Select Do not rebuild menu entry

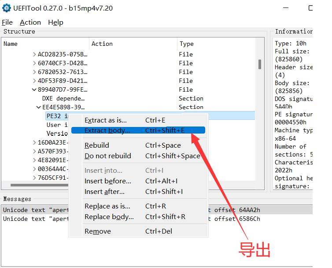click(x=139, y=156)
